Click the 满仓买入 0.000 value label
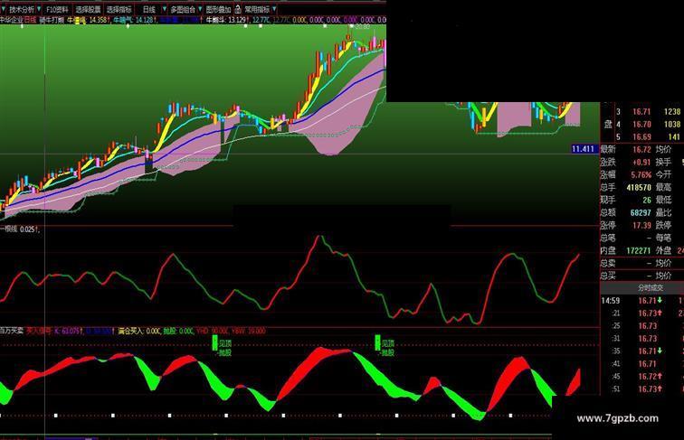This screenshot has width=684, height=440. point(139,331)
